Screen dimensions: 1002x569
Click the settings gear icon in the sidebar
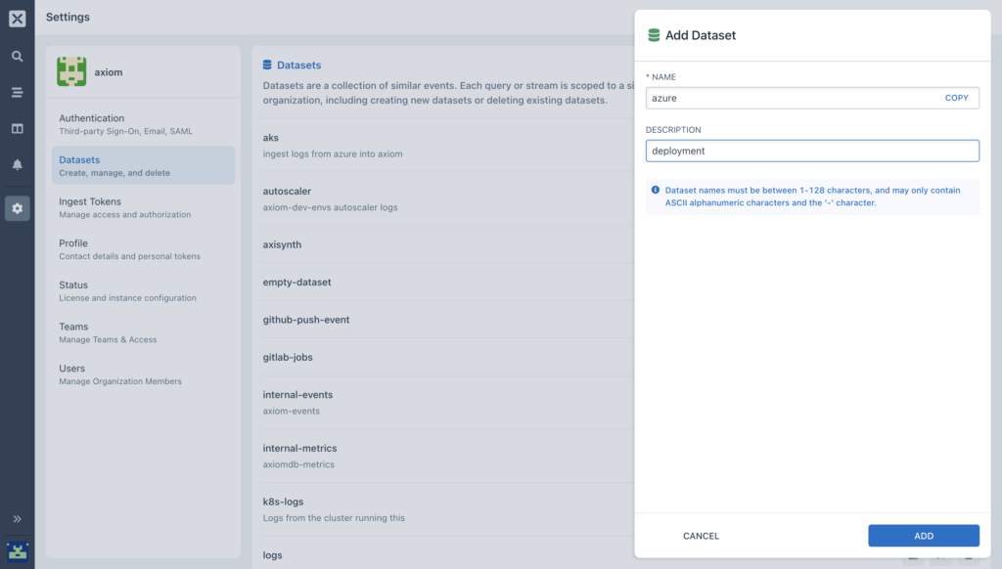[18, 208]
